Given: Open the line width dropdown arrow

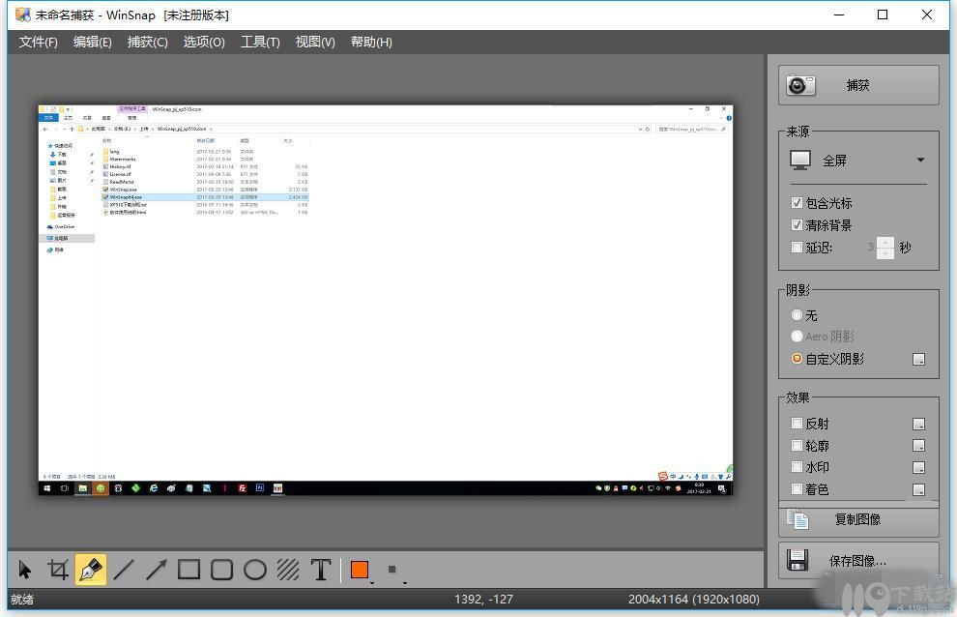Looking at the screenshot, I should click(405, 583).
